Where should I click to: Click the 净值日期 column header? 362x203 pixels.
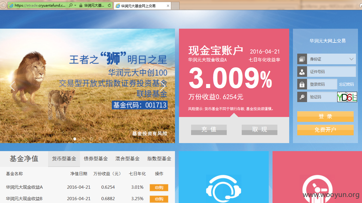[79, 174]
